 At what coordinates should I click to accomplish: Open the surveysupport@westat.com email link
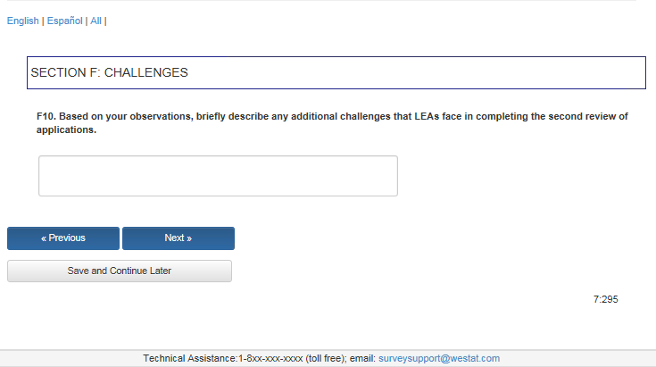click(439, 358)
